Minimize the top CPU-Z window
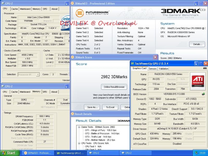Image resolution: width=208 pixels, height=156 pixels. pyautogui.click(x=67, y=4)
